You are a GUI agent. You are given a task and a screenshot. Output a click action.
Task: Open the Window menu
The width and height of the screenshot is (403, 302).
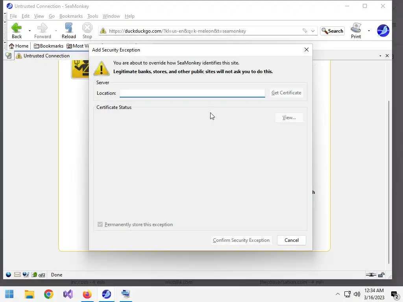(x=111, y=16)
